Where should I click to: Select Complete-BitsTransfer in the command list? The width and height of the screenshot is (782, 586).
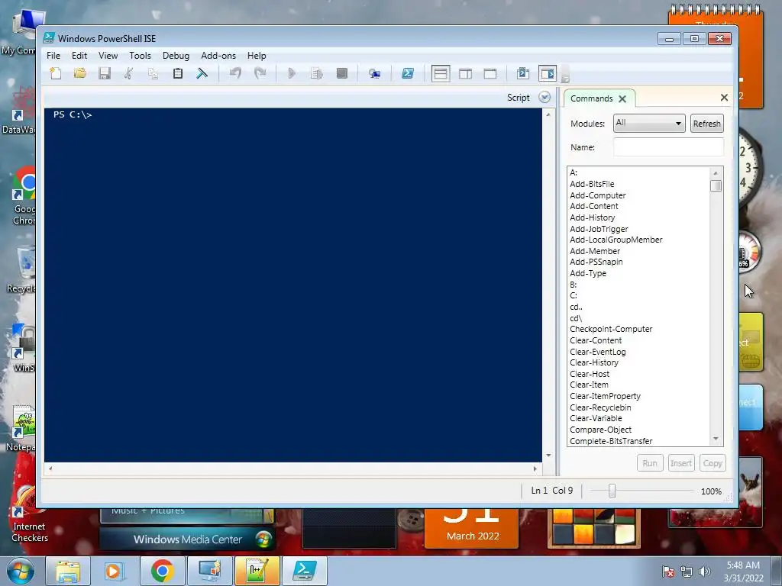click(611, 441)
